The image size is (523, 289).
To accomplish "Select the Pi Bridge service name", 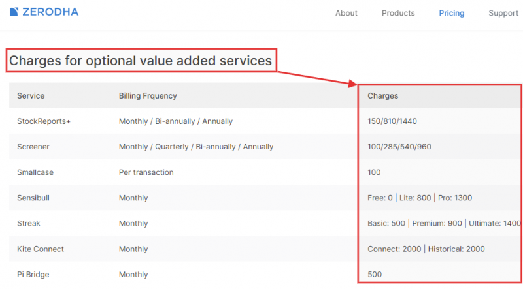I will click(33, 275).
